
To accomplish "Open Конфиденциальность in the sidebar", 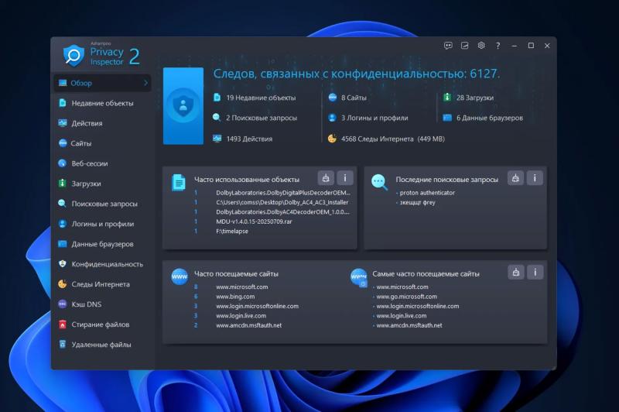I will click(x=103, y=264).
